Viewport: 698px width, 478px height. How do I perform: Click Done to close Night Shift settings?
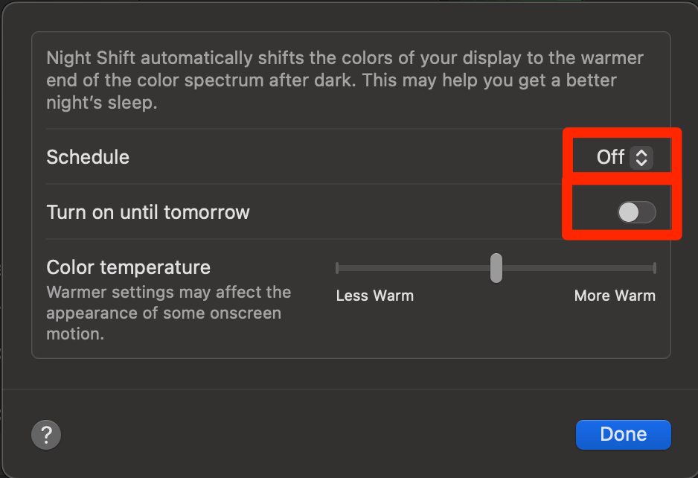(x=624, y=434)
